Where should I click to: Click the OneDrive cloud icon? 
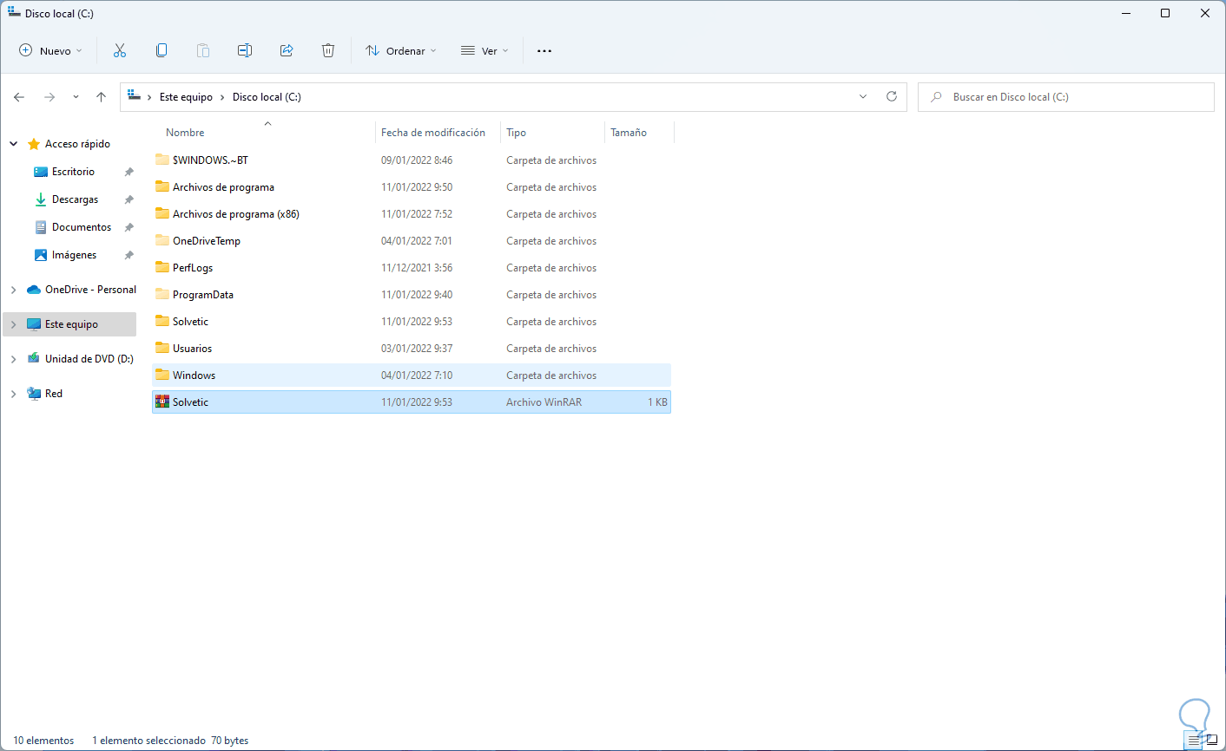34,290
